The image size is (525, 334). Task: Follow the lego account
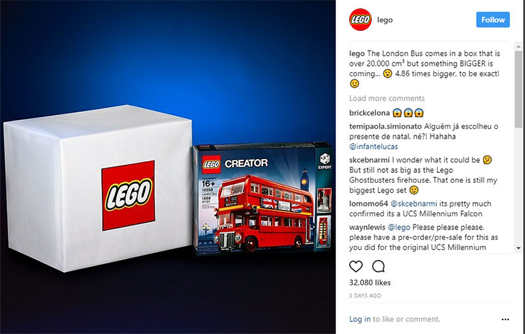click(493, 20)
